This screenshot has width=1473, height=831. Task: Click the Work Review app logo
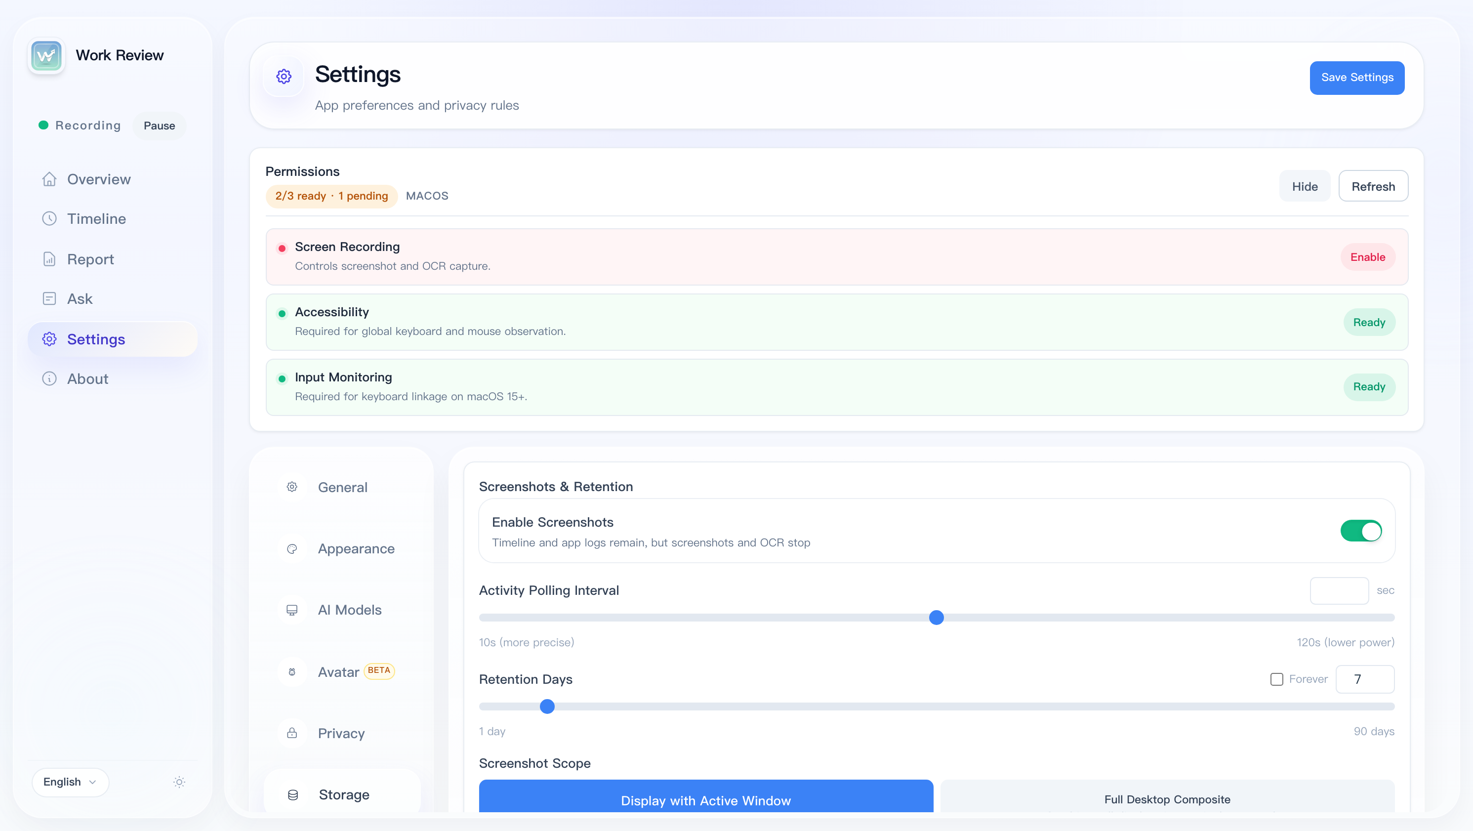[46, 55]
